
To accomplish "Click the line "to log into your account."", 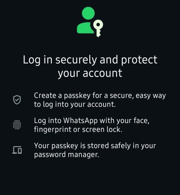I will [x=75, y=104].
